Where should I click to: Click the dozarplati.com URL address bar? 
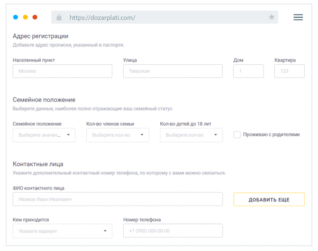[x=164, y=17]
